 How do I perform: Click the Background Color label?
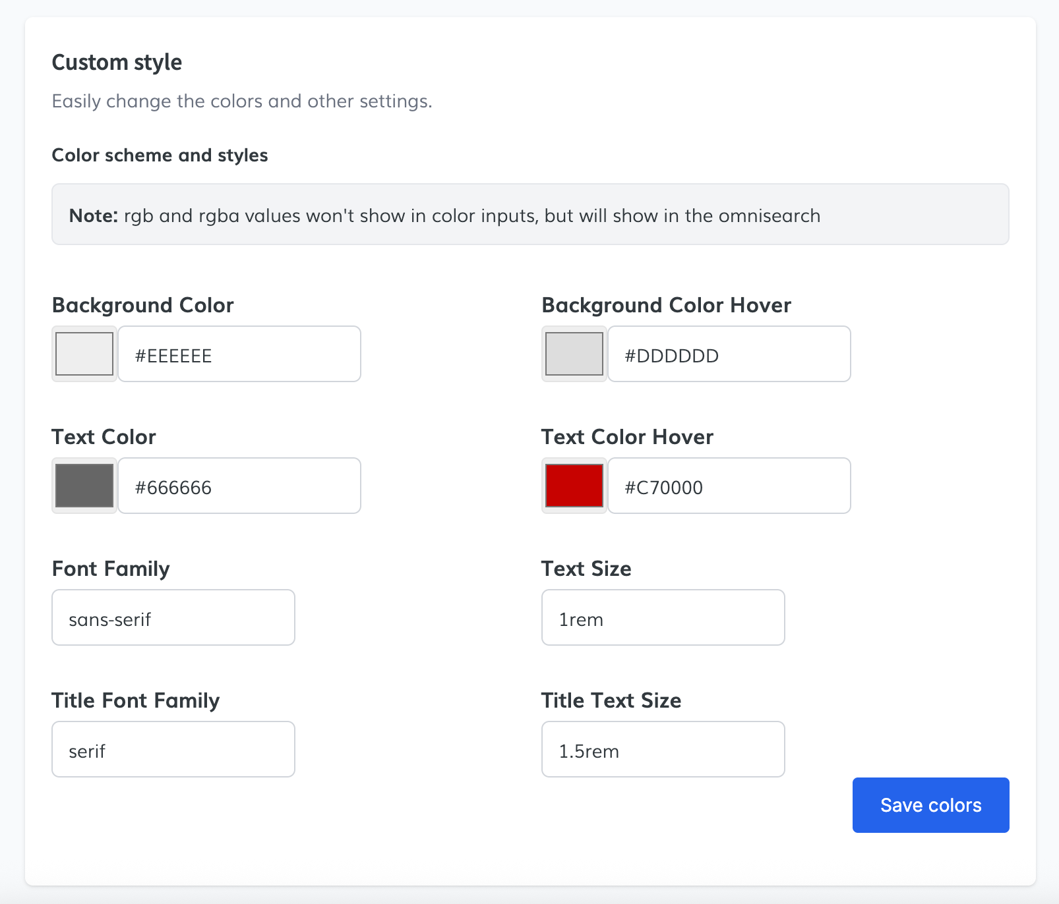(142, 305)
